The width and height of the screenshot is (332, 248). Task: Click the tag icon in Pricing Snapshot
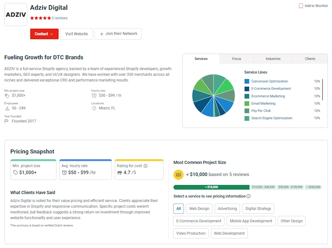tap(15, 173)
